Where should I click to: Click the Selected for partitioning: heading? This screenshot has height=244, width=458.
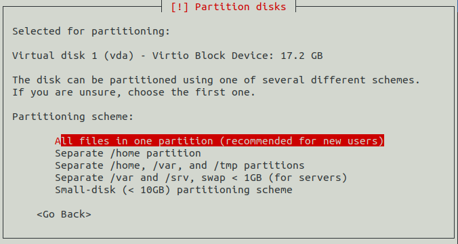(x=91, y=31)
